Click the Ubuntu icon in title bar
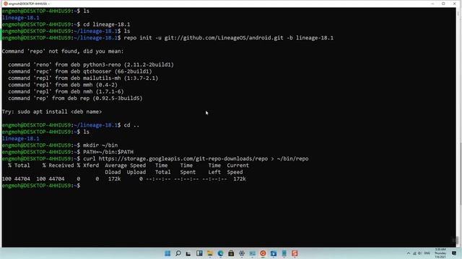The image size is (462, 259). [5, 4]
